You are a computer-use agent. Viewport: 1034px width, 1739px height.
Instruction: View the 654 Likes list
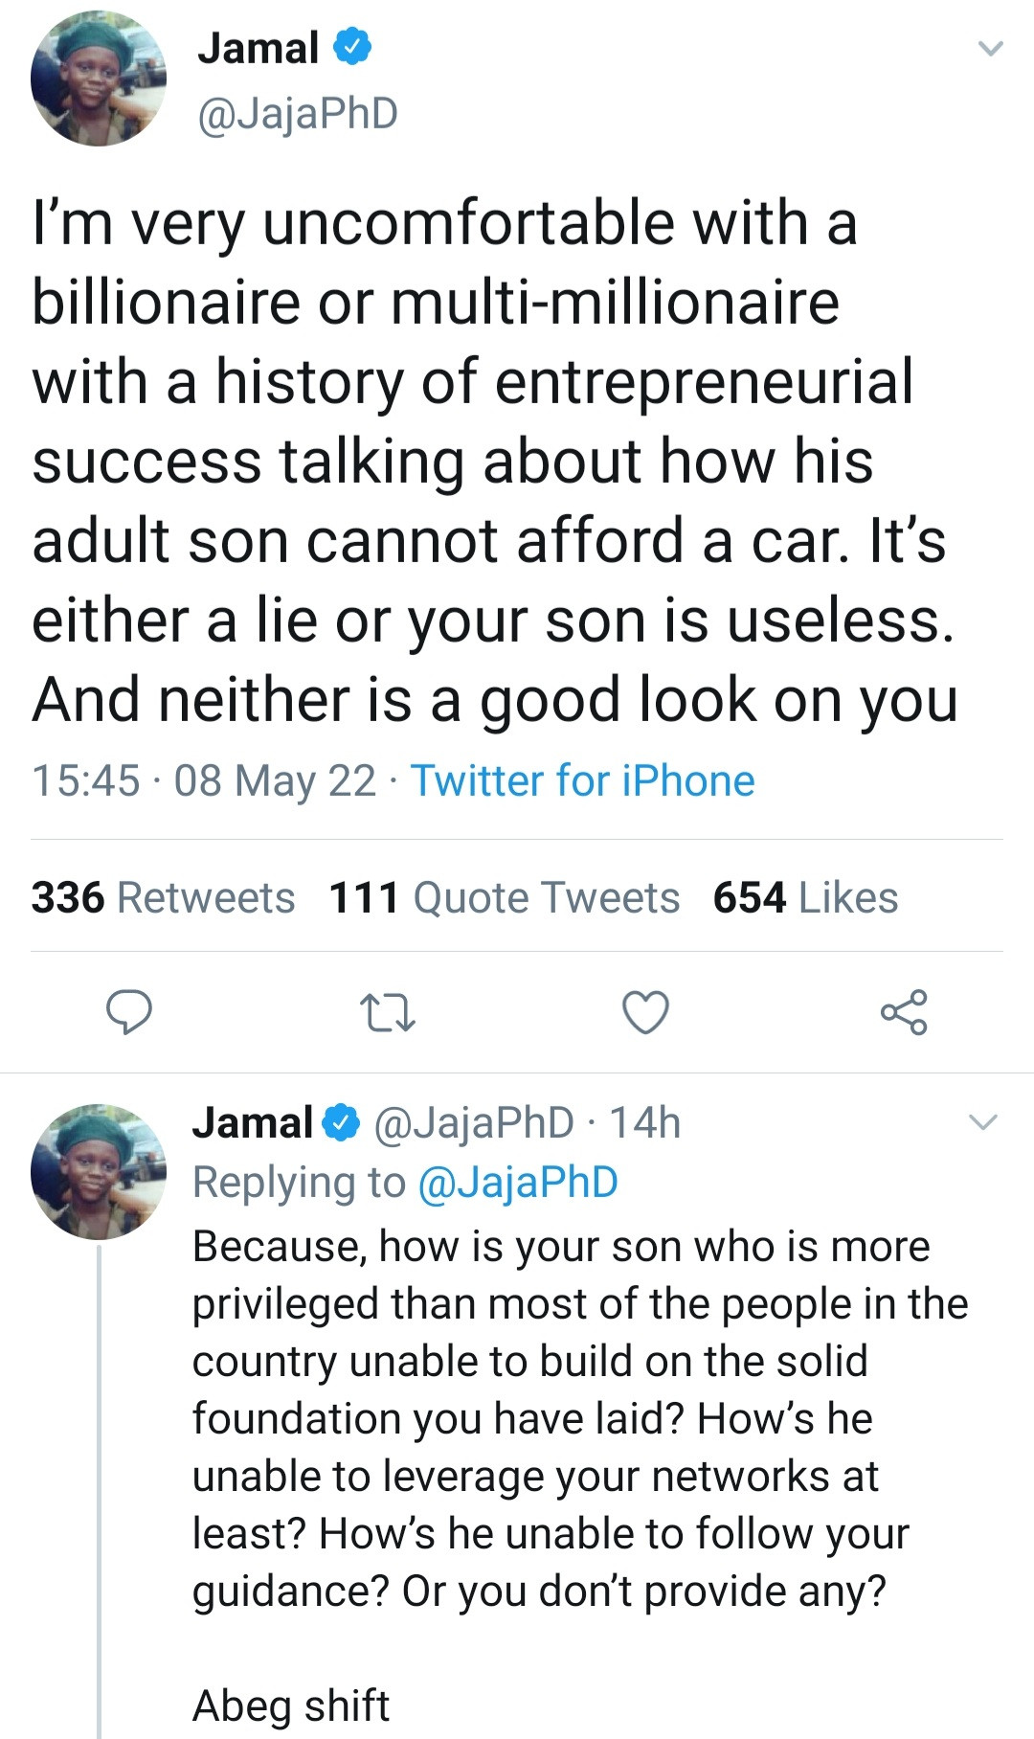805,898
